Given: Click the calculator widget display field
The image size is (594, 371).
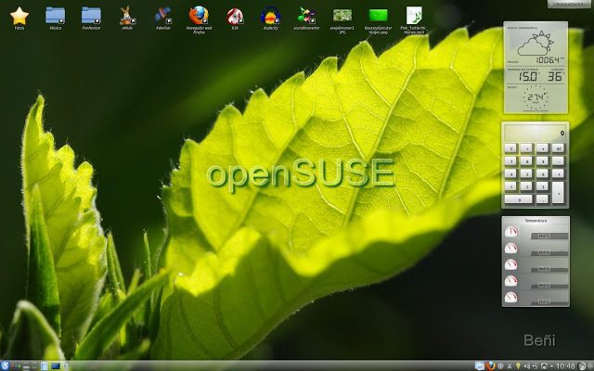Looking at the screenshot, I should [x=534, y=133].
